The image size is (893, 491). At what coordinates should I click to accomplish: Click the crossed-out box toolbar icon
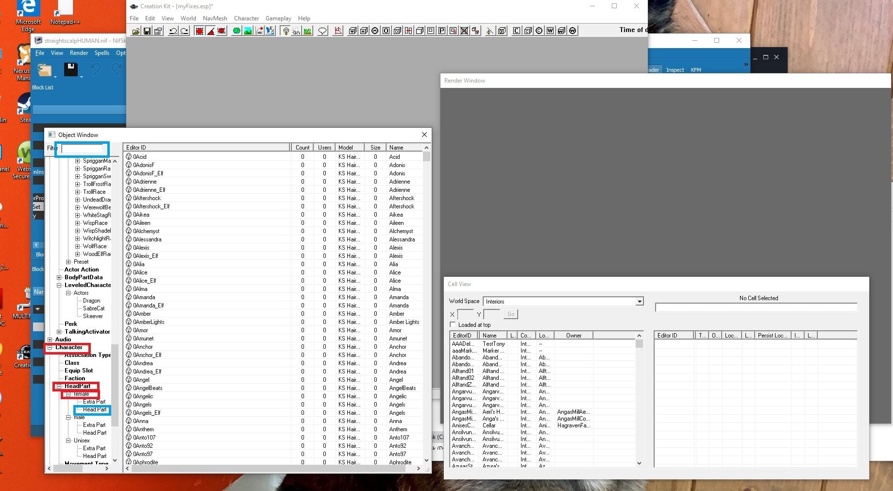coord(464,31)
